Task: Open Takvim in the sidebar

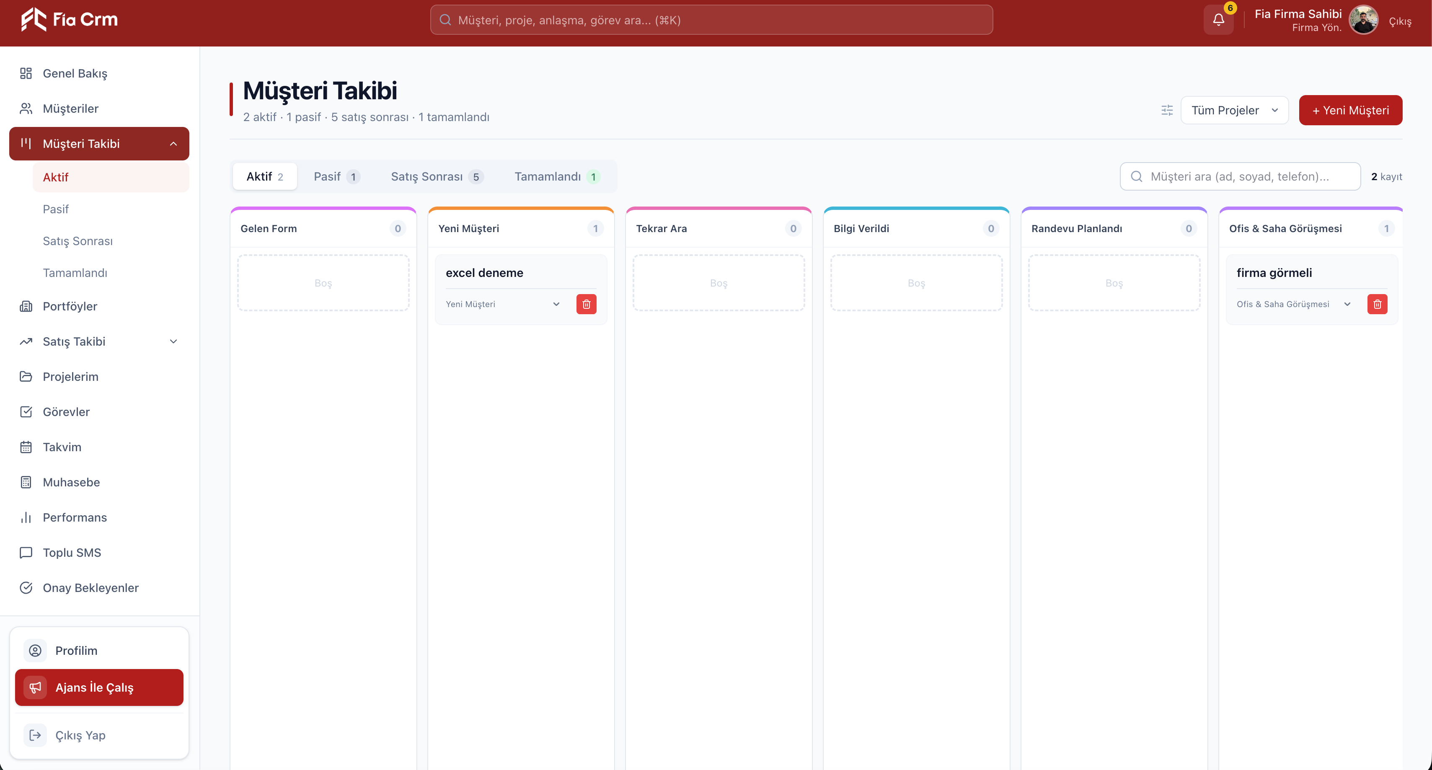Action: point(99,447)
